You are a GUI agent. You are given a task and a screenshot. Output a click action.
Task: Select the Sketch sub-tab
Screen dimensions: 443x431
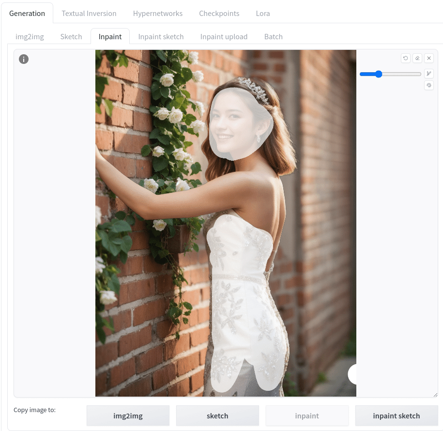coord(71,37)
